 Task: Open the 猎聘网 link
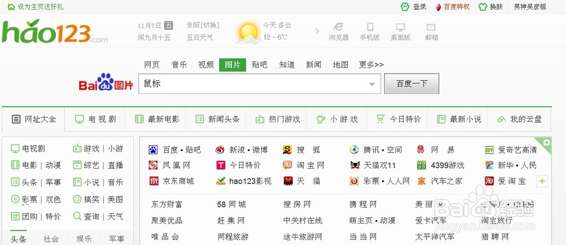coord(495,237)
